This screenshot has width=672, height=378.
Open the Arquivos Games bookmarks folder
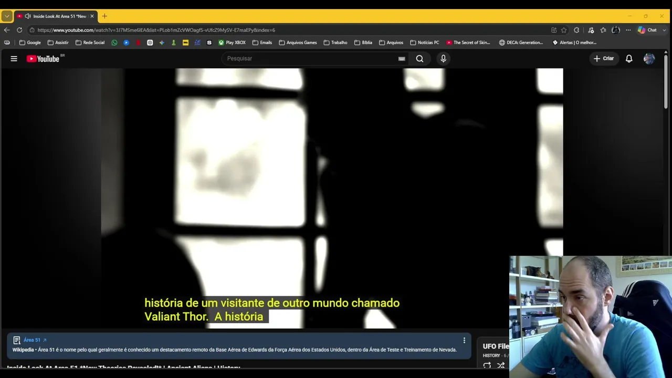tap(298, 43)
